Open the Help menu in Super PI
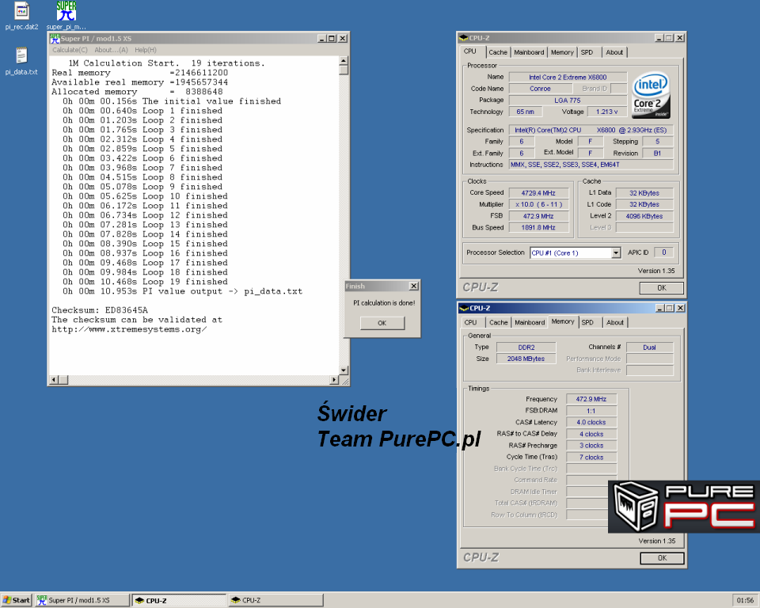Screen dimensions: 760x608 click(x=146, y=50)
